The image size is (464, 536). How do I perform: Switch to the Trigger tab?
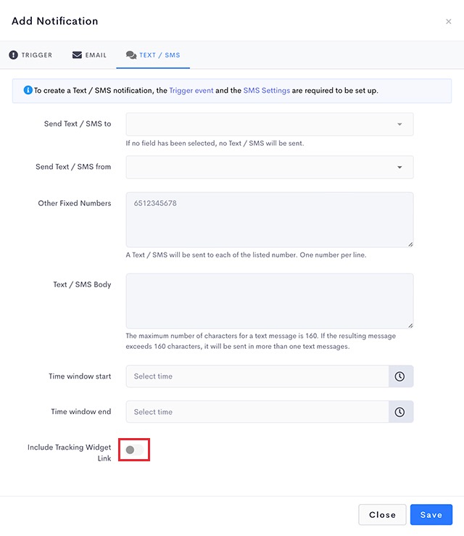(x=30, y=55)
